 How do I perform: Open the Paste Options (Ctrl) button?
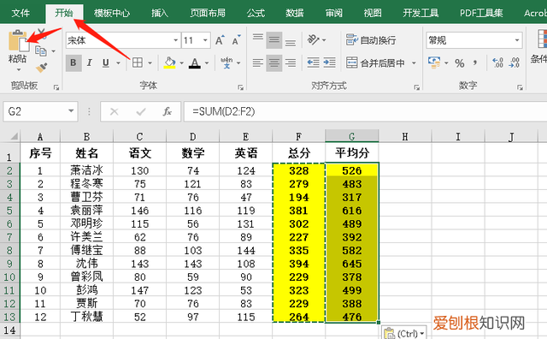[403, 333]
